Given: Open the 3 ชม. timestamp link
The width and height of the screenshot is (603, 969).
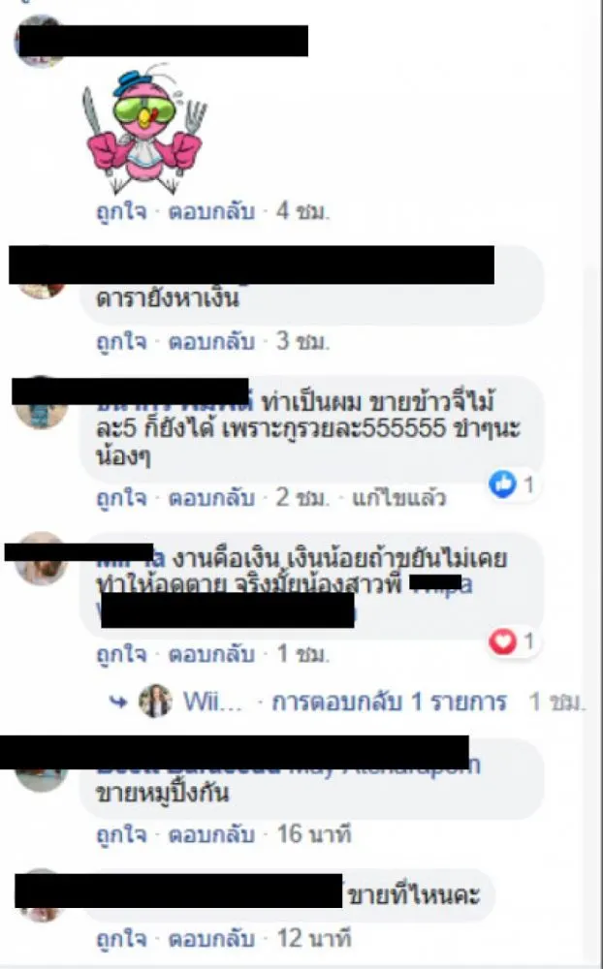Looking at the screenshot, I should pyautogui.click(x=302, y=341).
